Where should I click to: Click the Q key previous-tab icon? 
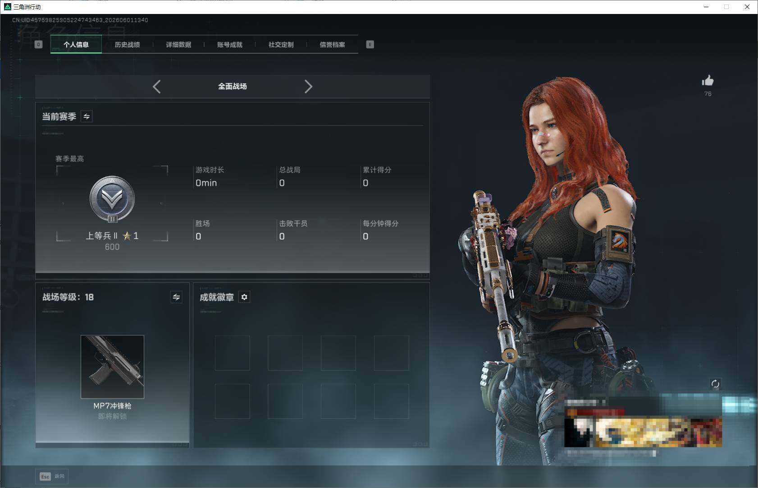[38, 44]
